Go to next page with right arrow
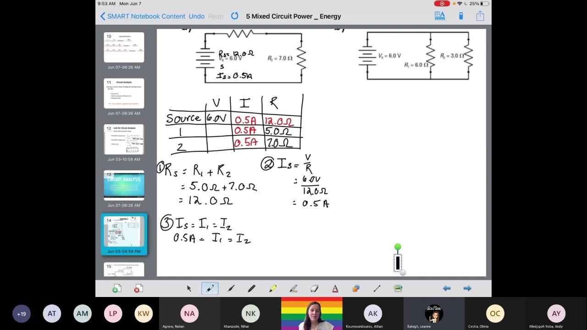Image resolution: width=587 pixels, height=330 pixels. point(467,288)
